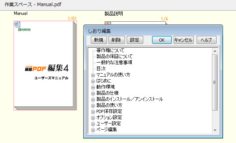
Task: Select the オプション設定 bookmark text
Action: (x=109, y=117)
